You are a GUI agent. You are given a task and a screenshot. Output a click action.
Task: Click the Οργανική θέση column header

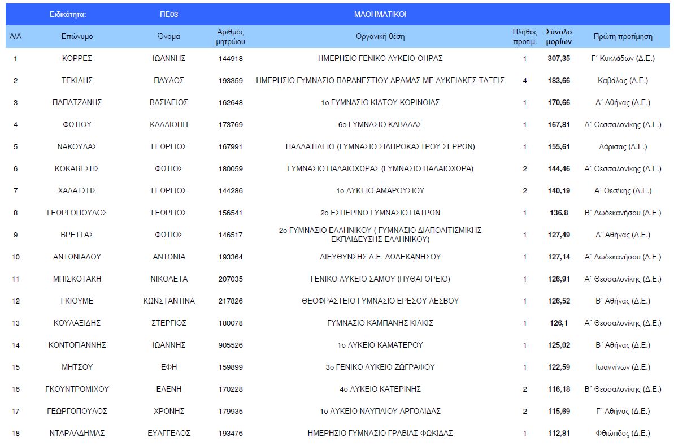pyautogui.click(x=380, y=37)
